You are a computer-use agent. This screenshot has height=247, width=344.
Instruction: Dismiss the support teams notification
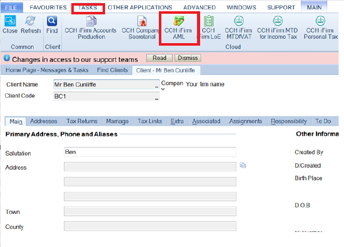point(188,58)
